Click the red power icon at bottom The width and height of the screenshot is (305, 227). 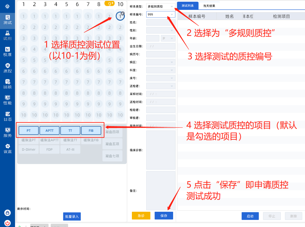[x=8, y=222]
